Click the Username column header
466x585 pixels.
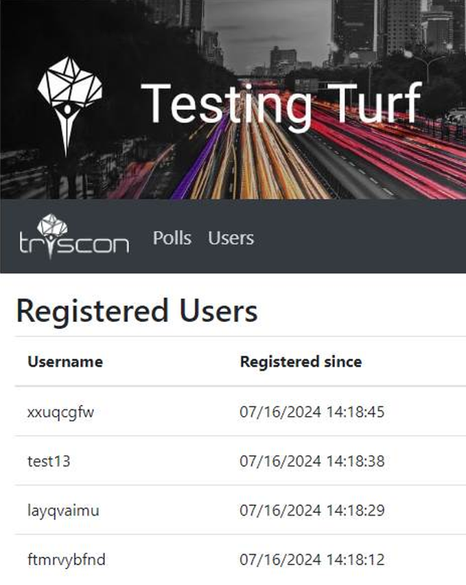(x=65, y=362)
